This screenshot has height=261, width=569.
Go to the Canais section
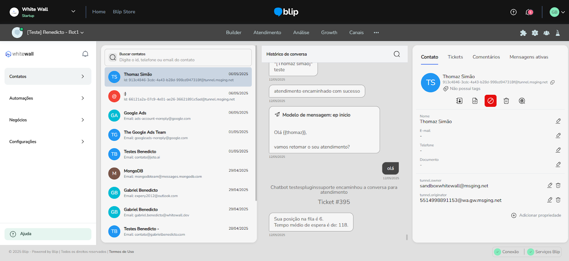(356, 32)
